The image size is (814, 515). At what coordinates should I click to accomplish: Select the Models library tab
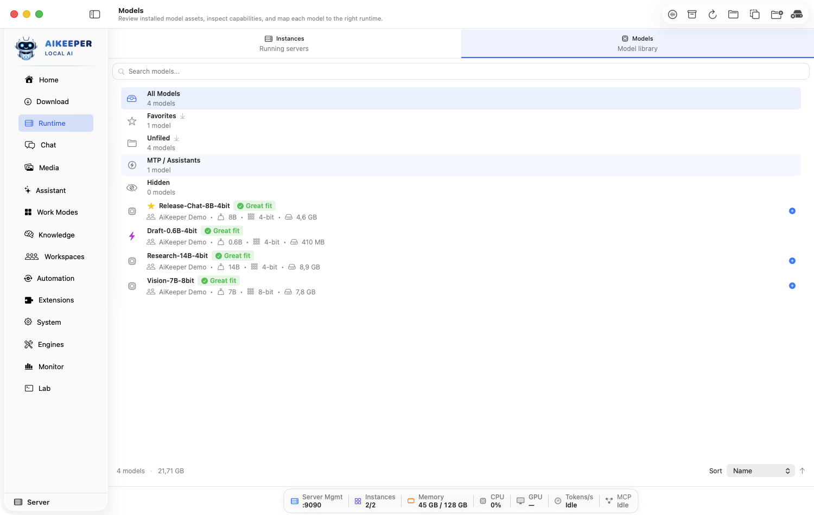[638, 43]
